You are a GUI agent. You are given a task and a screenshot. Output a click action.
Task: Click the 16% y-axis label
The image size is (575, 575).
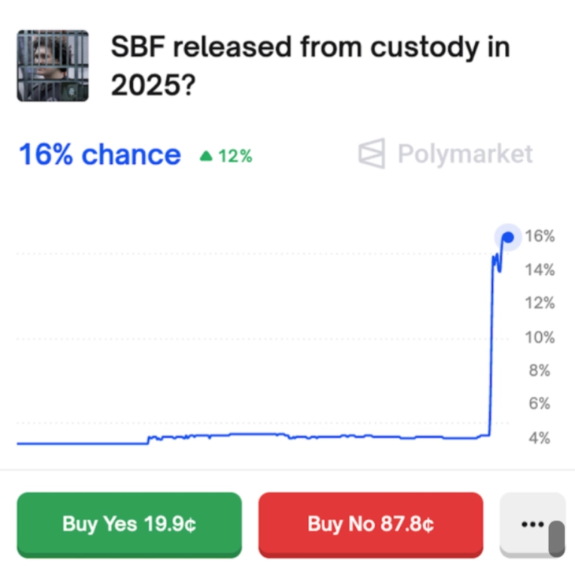pyautogui.click(x=540, y=236)
